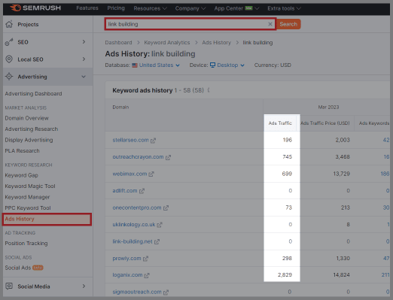Open prowly.com domain link
Screen dimensions: 393x300
(x=126, y=259)
